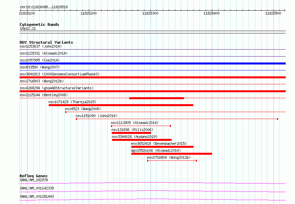Click the thin nsv1151090 variant line

(177, 119)
